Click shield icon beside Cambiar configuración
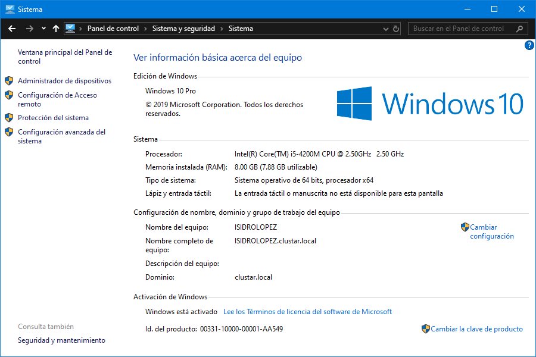Viewport: 536px width, 357px height. [x=465, y=227]
